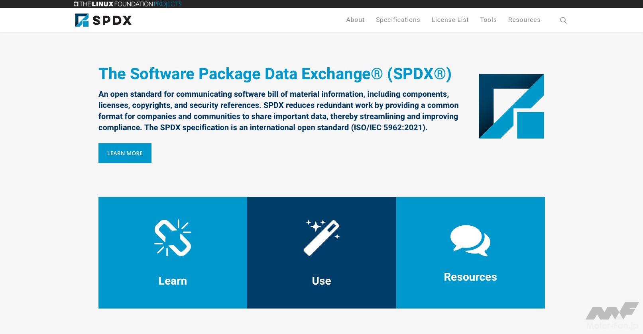The width and height of the screenshot is (643, 334).
Task: Click the Use tile label
Action: tap(321, 281)
